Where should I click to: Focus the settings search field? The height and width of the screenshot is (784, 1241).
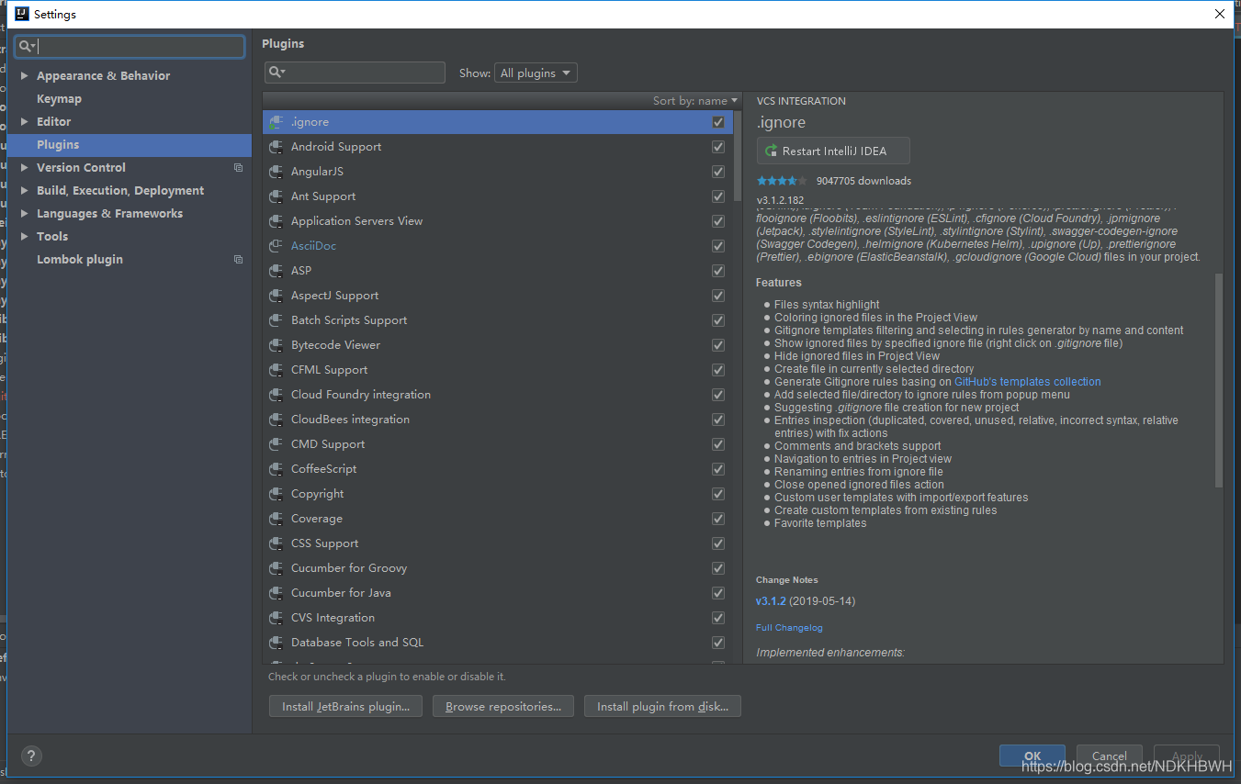[130, 46]
